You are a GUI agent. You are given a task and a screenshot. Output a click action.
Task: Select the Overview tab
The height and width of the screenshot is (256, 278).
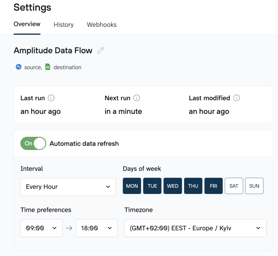click(x=27, y=24)
